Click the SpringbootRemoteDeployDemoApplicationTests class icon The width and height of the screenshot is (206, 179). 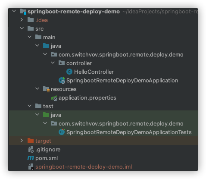tap(62, 132)
